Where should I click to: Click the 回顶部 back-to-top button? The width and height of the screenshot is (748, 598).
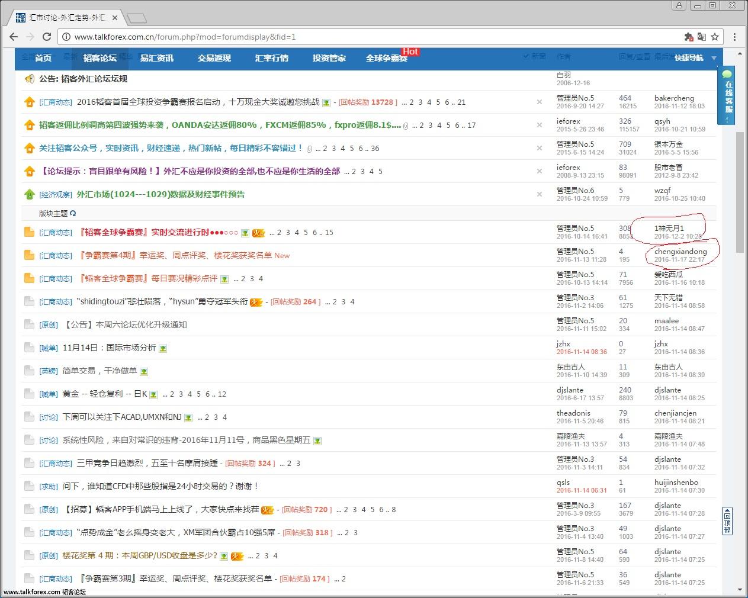[727, 521]
